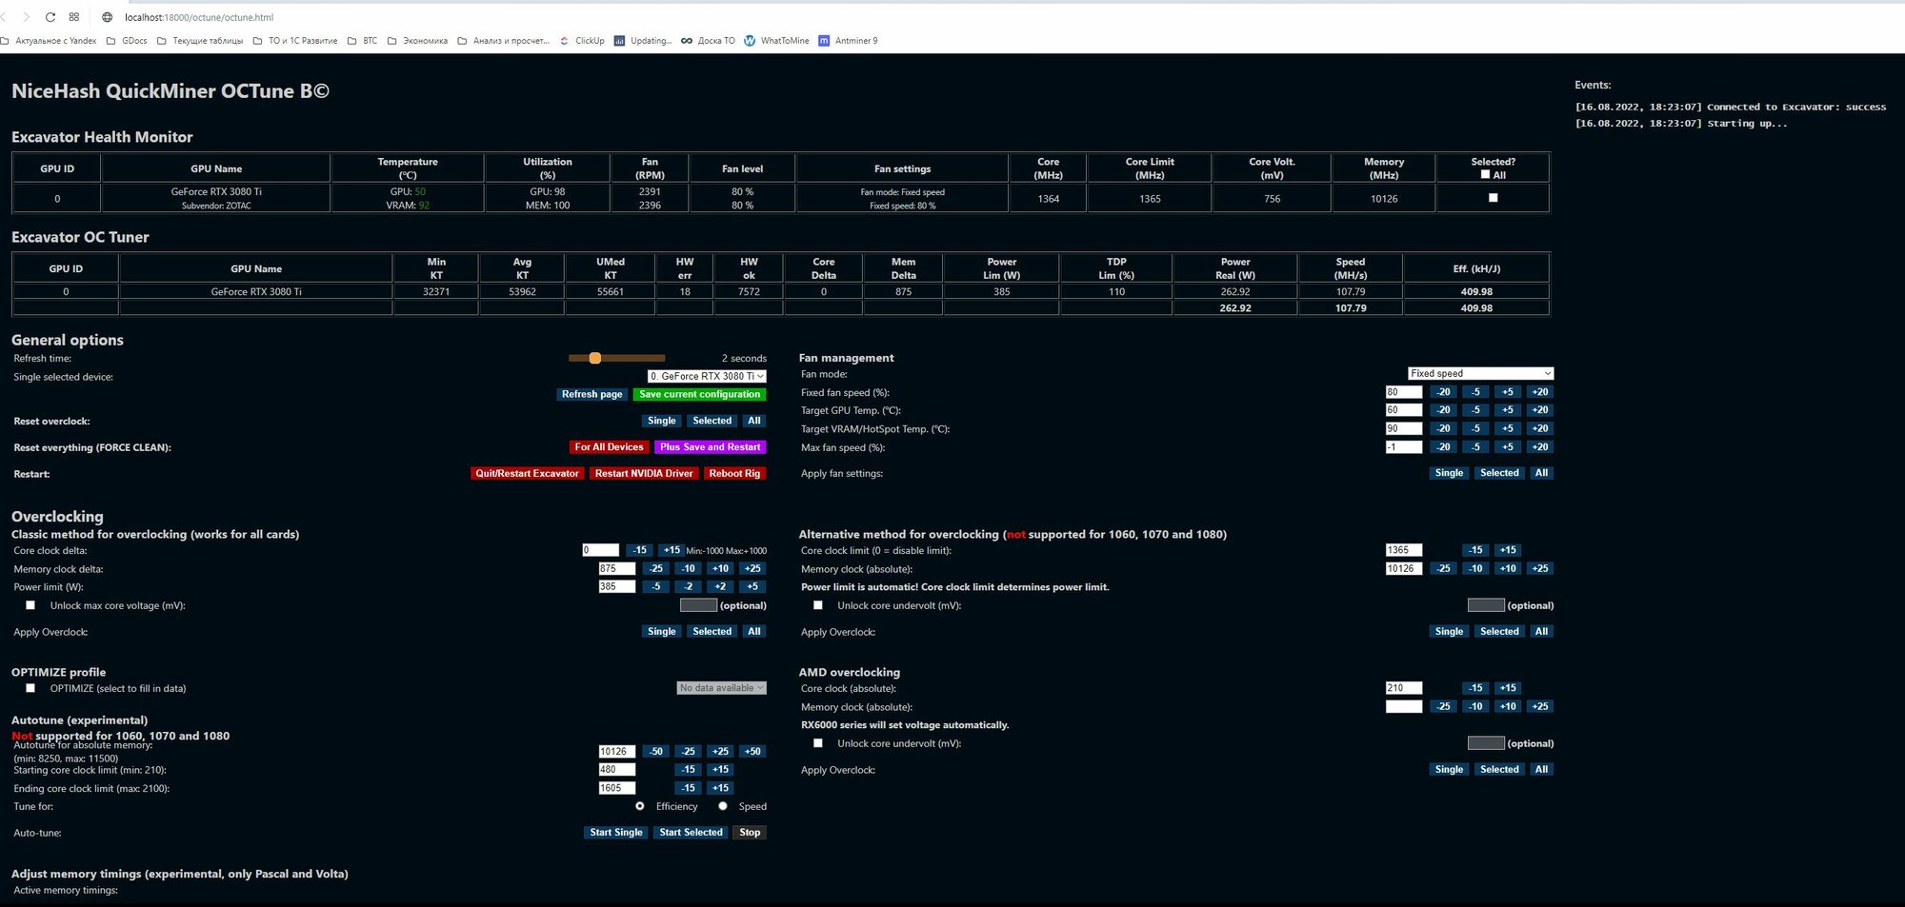This screenshot has height=907, width=1905.
Task: Click the Target VRAM/HotSpot Temp input field
Action: pyautogui.click(x=1403, y=429)
